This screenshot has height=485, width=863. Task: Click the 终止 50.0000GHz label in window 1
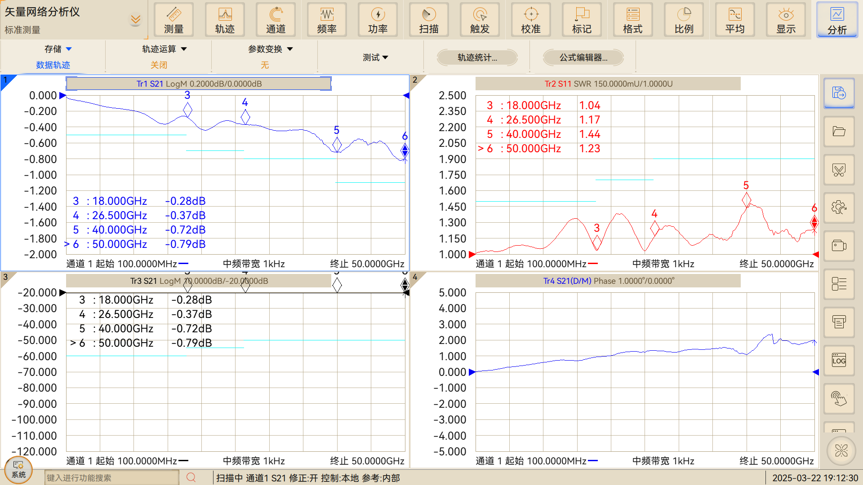click(x=367, y=264)
